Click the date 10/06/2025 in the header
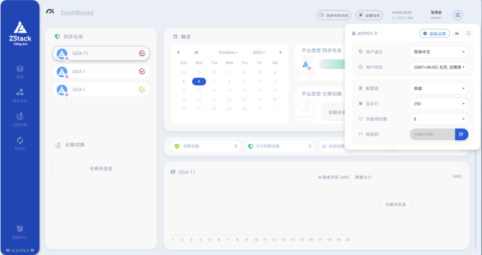 tap(401, 12)
